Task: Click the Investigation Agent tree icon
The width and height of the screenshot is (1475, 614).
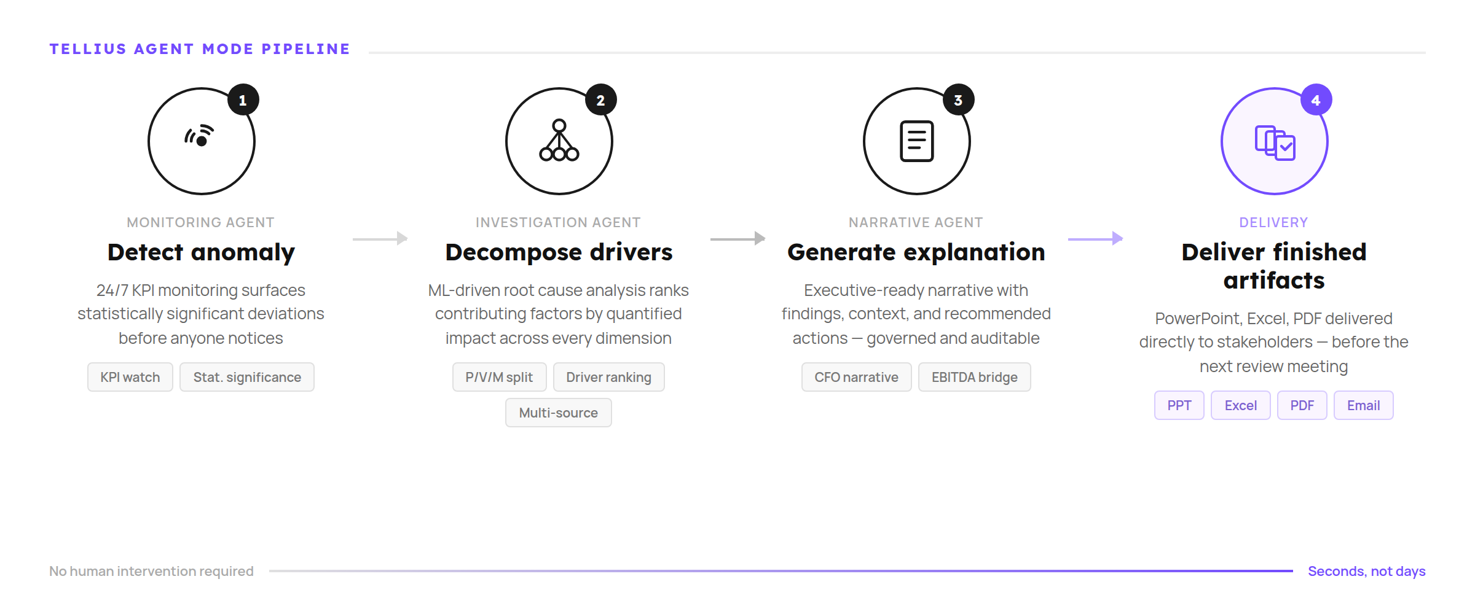Action: 559,141
